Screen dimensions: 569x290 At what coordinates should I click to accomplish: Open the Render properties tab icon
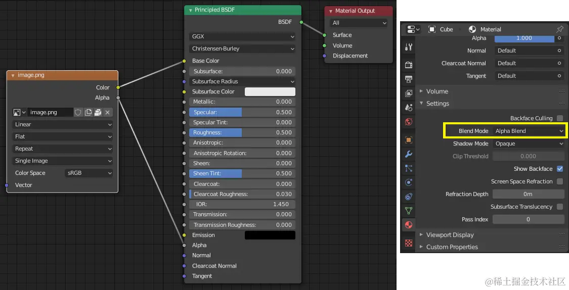[409, 65]
